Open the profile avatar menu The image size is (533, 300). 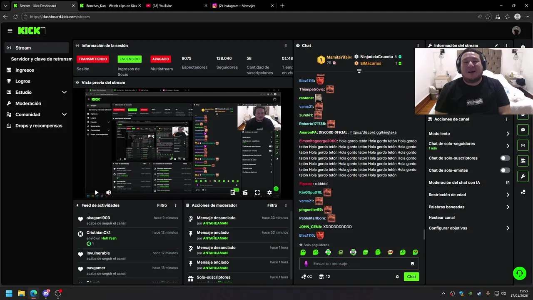pyautogui.click(x=516, y=30)
